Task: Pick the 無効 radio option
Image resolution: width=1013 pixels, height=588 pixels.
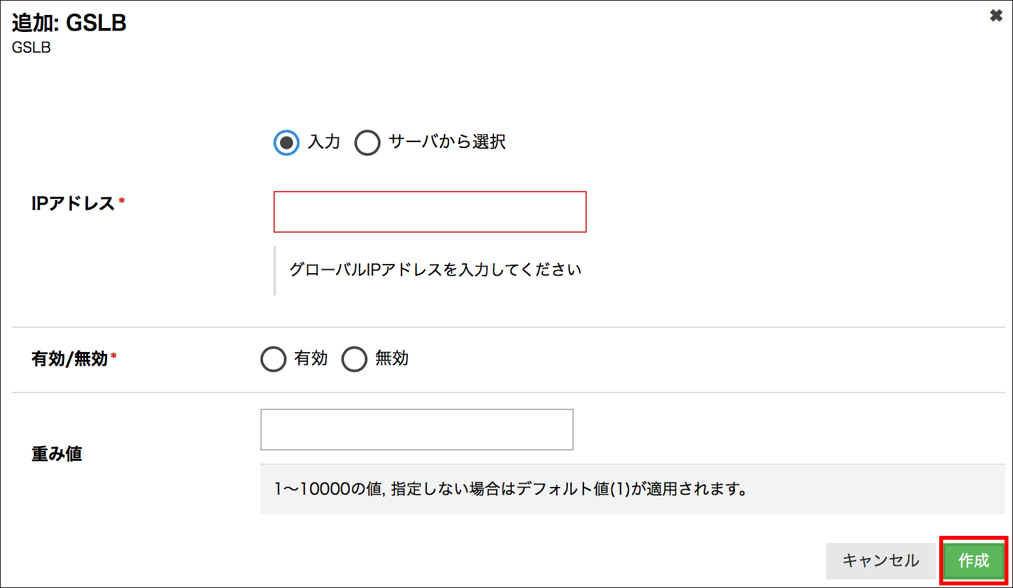Action: tap(354, 359)
